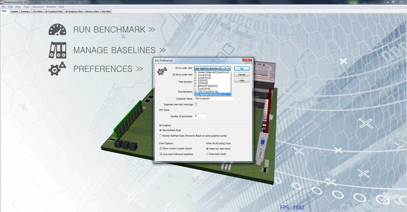Toggle Show numeric results column checkbox
This screenshot has height=212, width=407.
coord(161,148)
